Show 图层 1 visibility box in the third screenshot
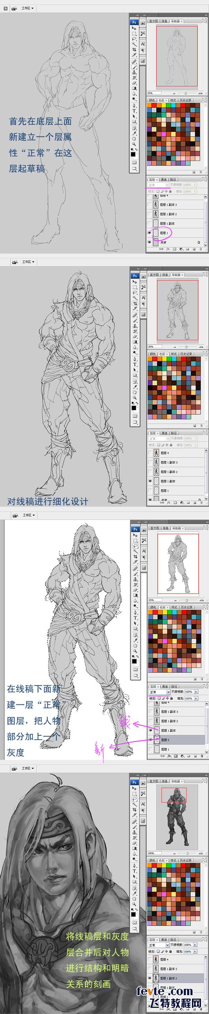 point(151,749)
